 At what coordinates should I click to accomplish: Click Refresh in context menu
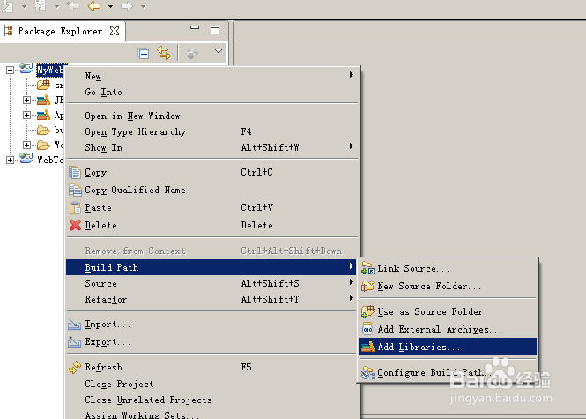pos(211,367)
